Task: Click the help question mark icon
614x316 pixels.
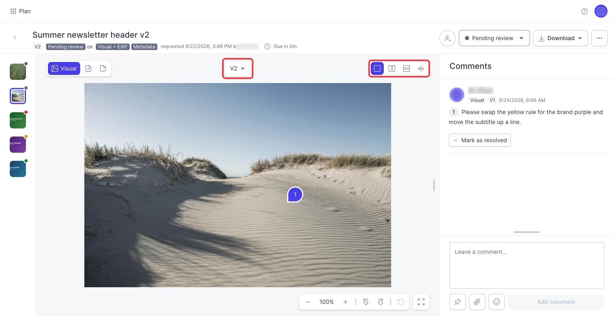Action: coord(584,11)
